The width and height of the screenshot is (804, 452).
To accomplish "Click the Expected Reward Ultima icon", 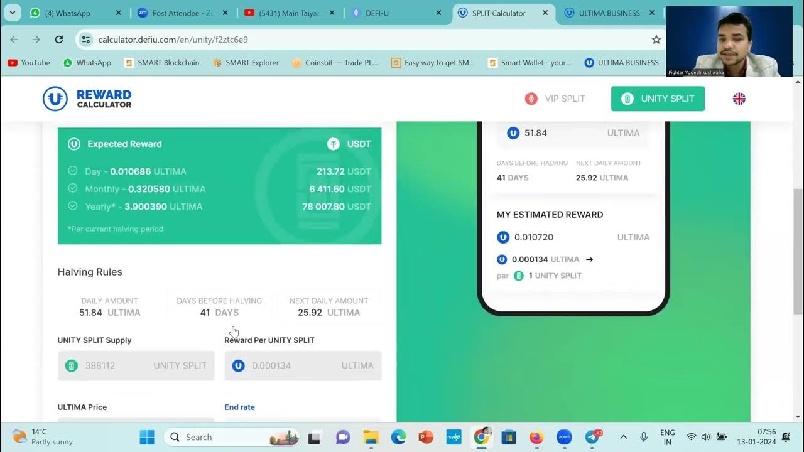I will (74, 144).
